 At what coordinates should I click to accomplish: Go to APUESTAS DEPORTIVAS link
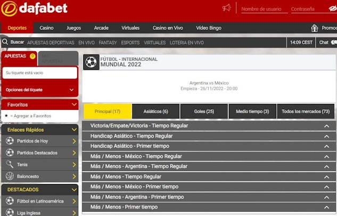51,43
